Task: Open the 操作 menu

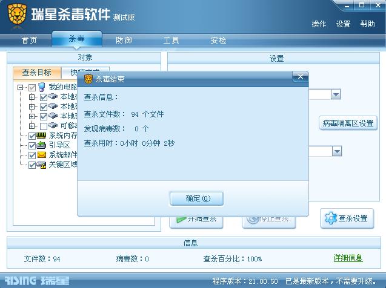Action: pos(319,24)
